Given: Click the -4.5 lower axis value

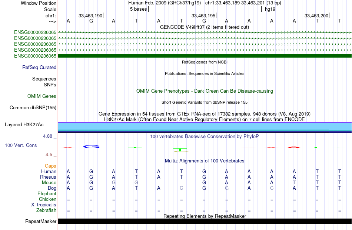Looking at the screenshot, I should (x=48, y=155).
